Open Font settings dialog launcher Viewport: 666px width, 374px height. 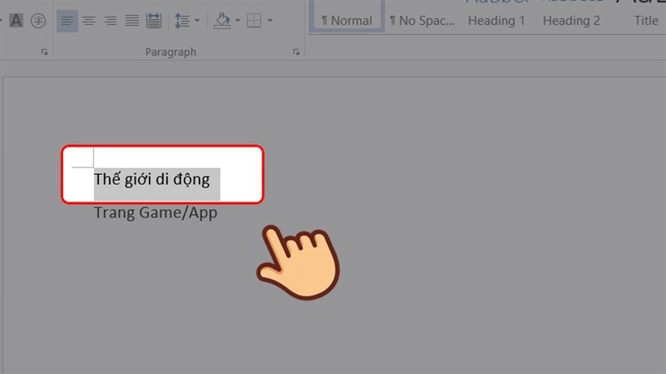click(x=44, y=52)
